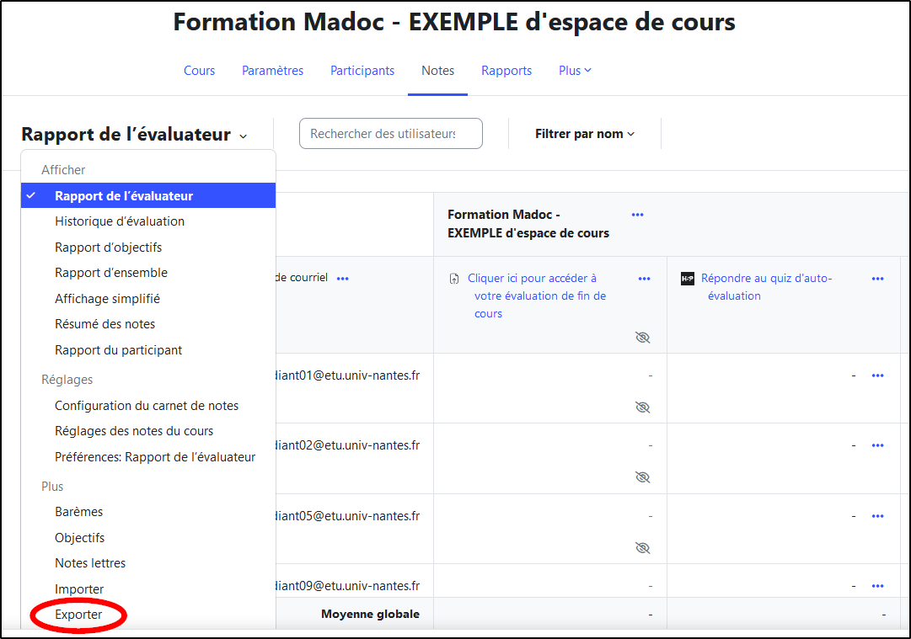Viewport: 911px width, 639px height.
Task: Toggle hidden eye icon in etudiant02 grade cell
Action: pos(643,477)
